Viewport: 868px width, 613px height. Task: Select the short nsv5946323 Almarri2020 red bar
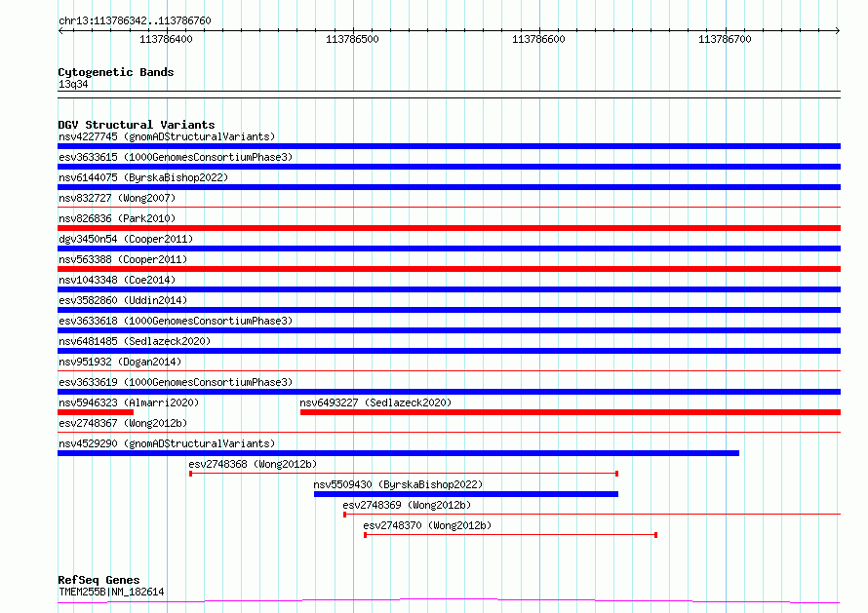point(96,412)
